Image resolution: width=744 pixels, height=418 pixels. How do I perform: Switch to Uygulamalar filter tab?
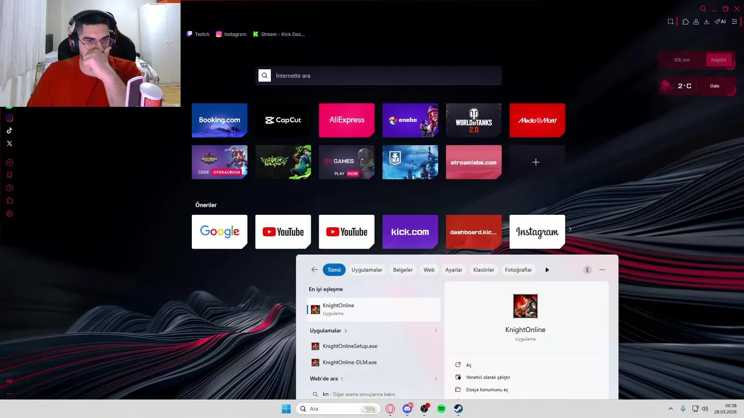pos(367,270)
